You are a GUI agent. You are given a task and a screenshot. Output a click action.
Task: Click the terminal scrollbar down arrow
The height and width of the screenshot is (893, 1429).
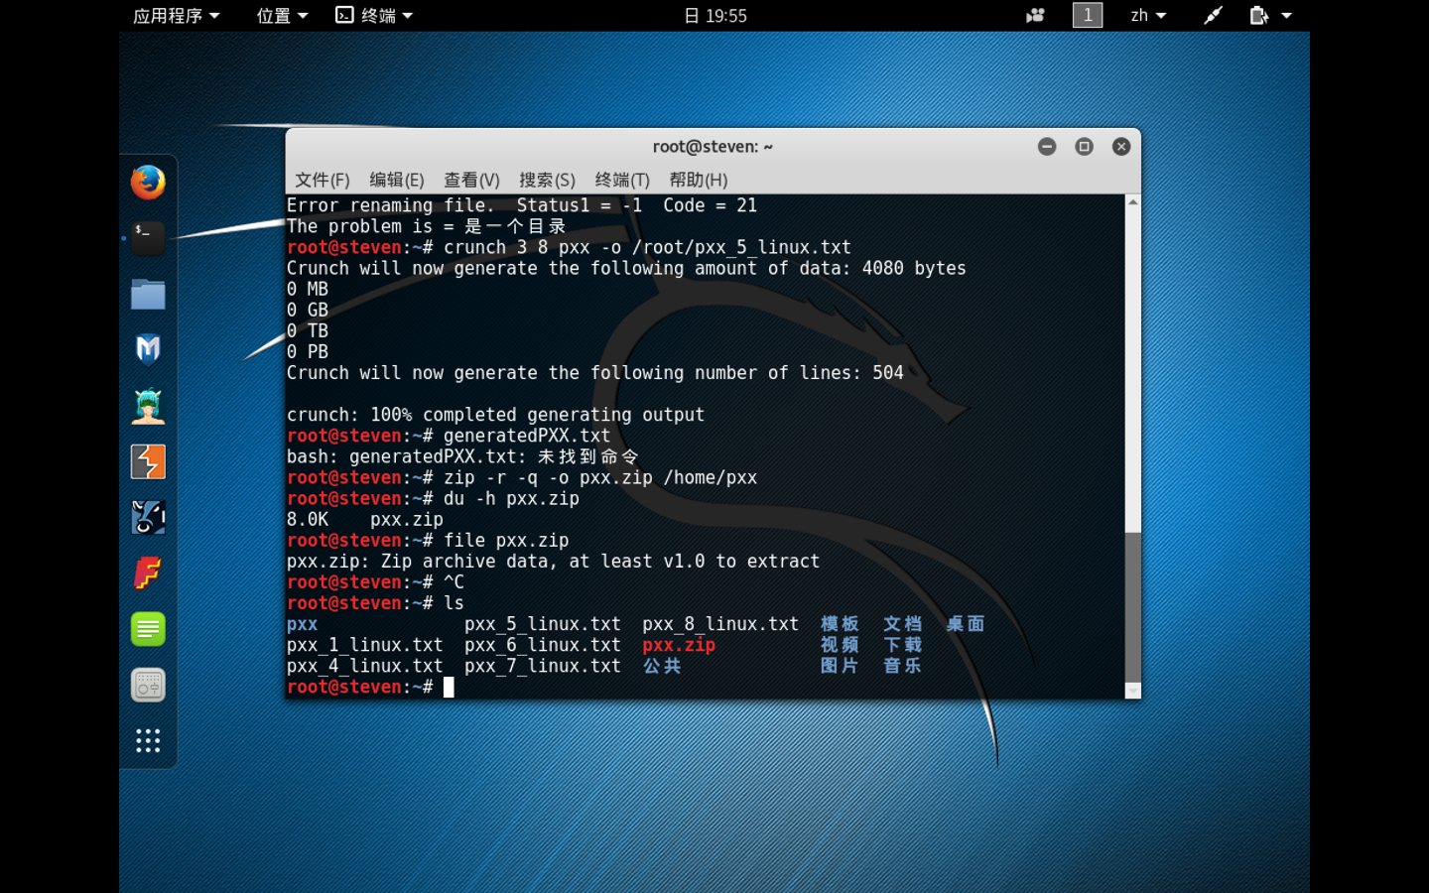1132,691
